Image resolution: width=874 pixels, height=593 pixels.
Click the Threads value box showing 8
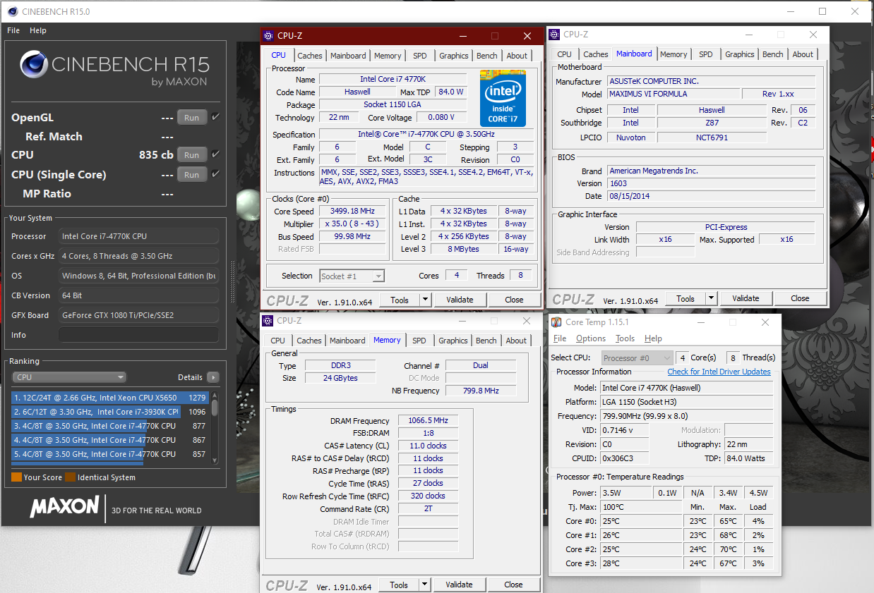pos(520,276)
